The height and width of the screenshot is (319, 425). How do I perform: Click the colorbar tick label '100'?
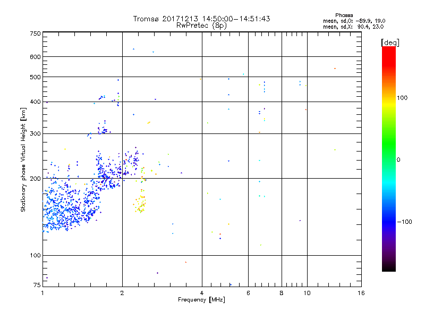(x=402, y=98)
